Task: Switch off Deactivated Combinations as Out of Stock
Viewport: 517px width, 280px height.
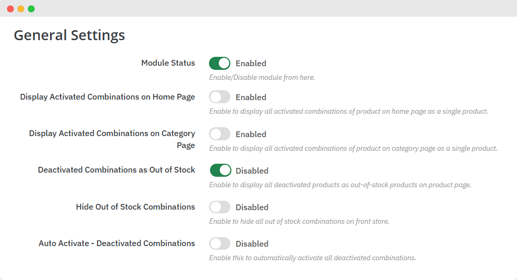Action: (x=220, y=171)
